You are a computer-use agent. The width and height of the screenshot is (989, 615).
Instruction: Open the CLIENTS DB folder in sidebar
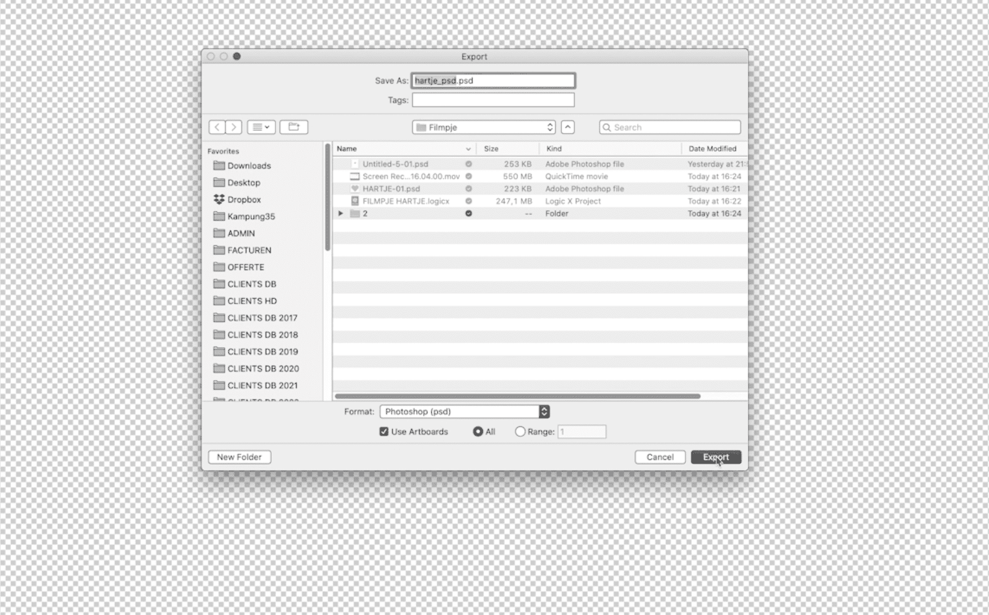(x=245, y=284)
